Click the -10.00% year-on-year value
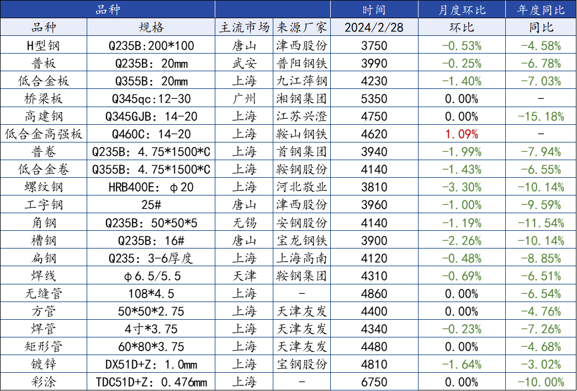The width and height of the screenshot is (577, 391). point(541,382)
